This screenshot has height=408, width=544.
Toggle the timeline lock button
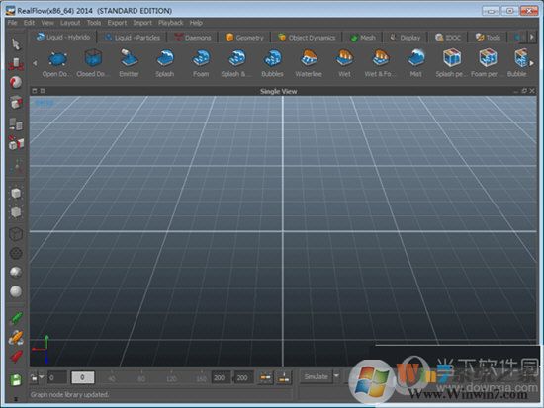tap(34, 377)
